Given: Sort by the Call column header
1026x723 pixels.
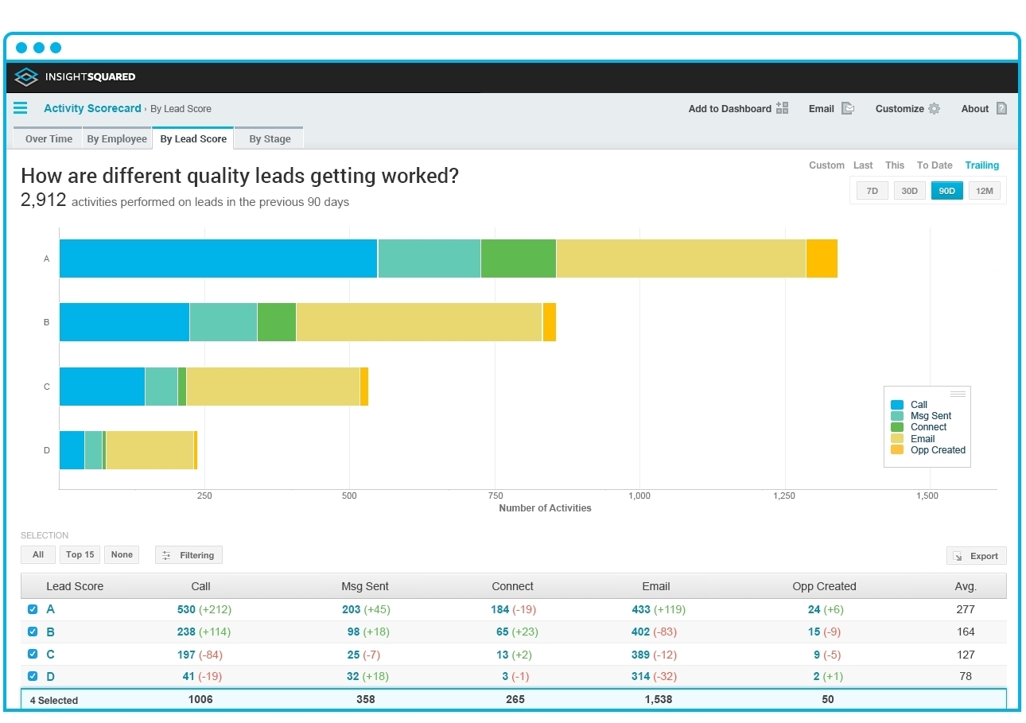Looking at the screenshot, I should point(201,586).
